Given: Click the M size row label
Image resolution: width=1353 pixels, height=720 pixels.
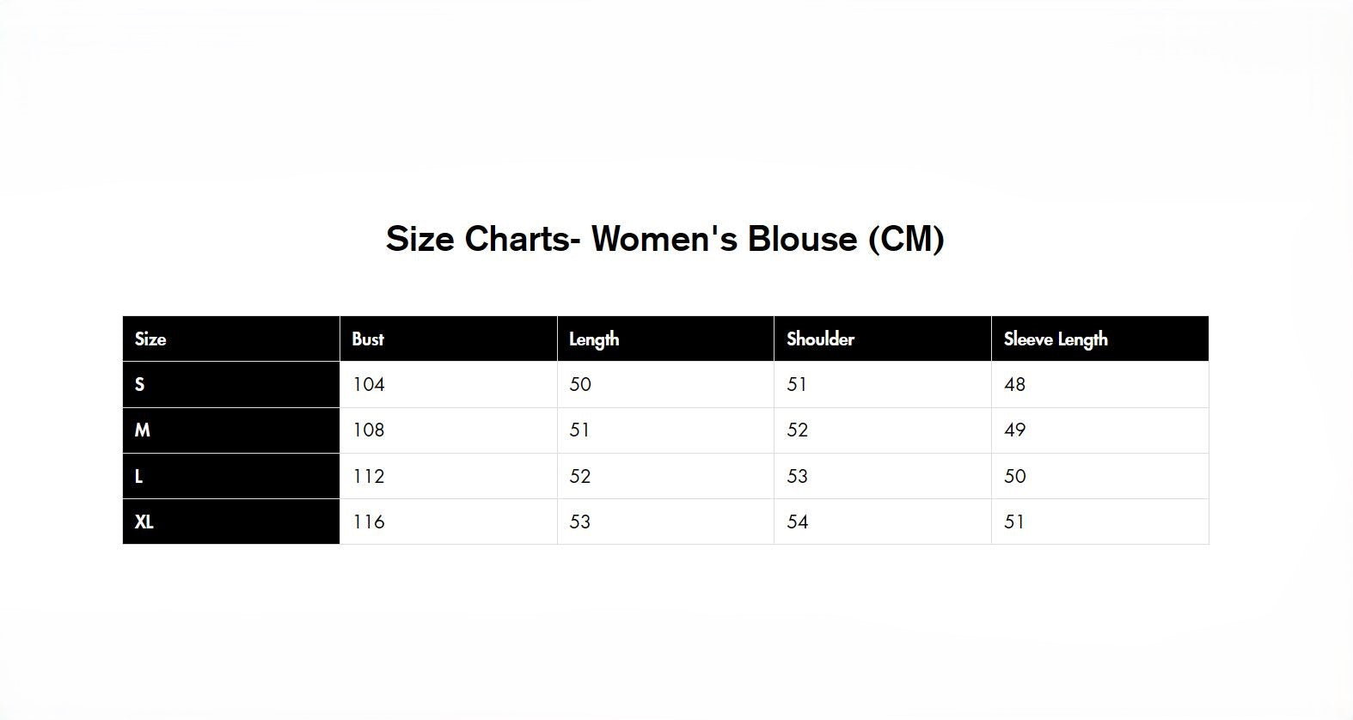Looking at the screenshot, I should (143, 430).
